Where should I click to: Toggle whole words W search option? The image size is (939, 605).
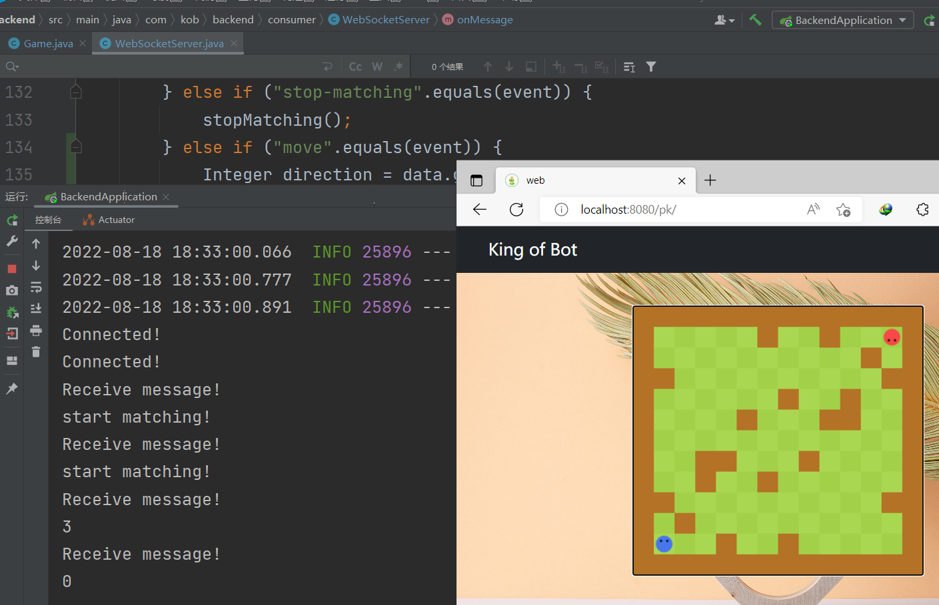[377, 67]
